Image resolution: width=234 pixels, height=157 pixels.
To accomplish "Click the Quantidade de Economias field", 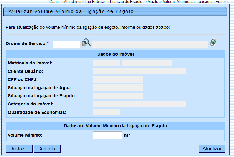I will pos(106,112).
